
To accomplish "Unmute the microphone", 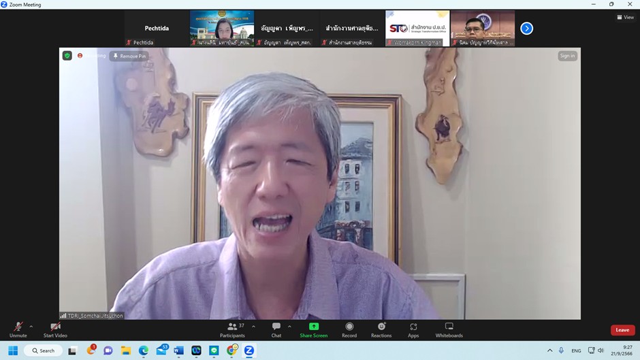I will point(18,329).
